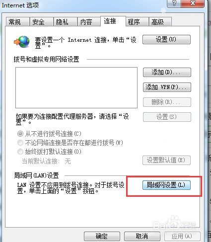Select 始终拨打默认连接 radio button
211x242 pixels.
(20, 152)
